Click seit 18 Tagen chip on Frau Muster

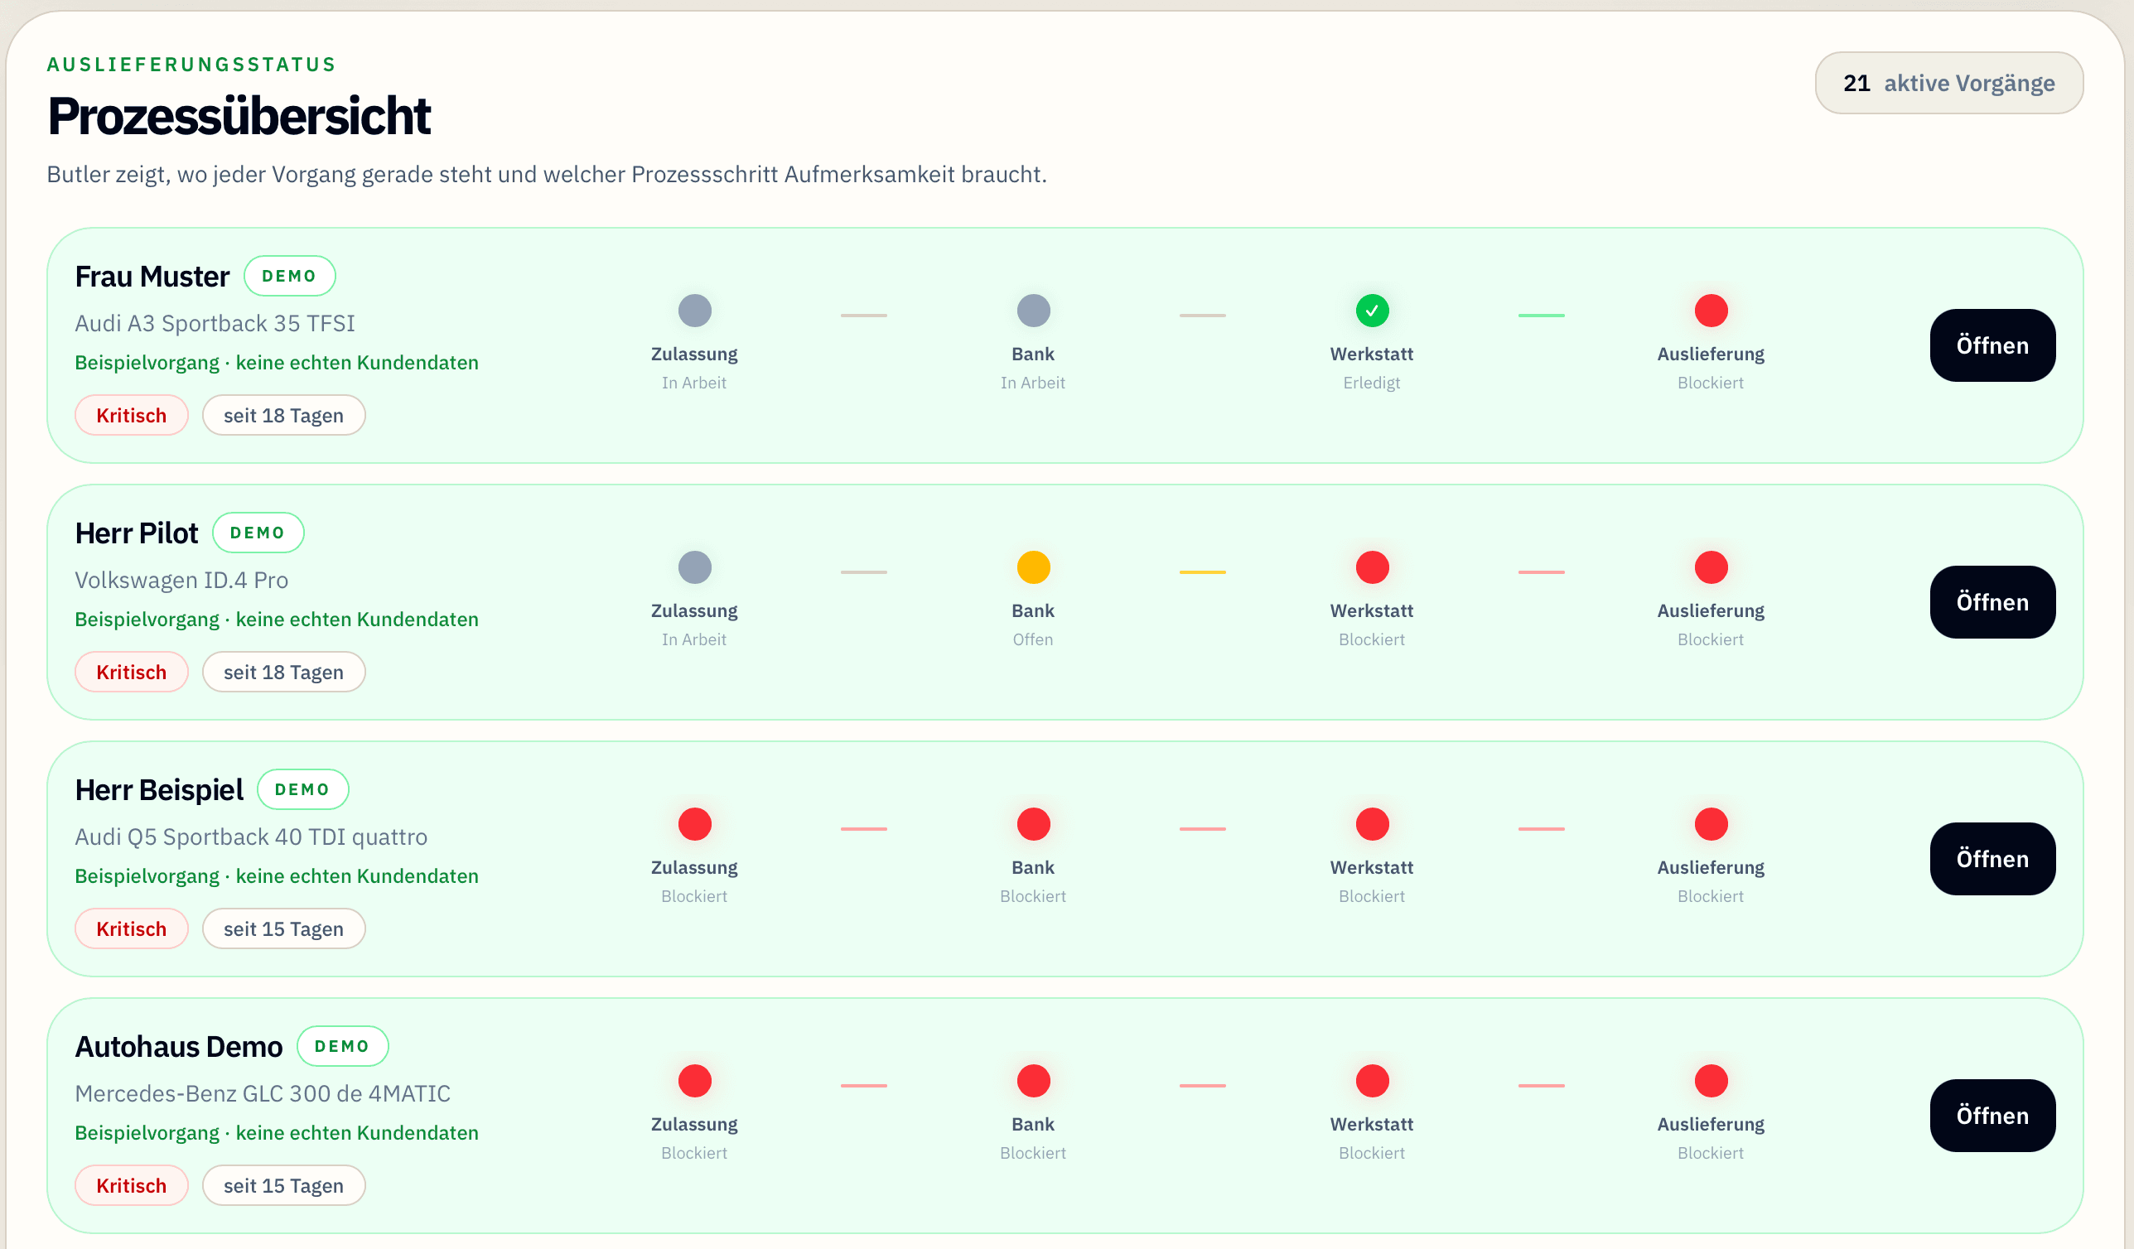283,416
